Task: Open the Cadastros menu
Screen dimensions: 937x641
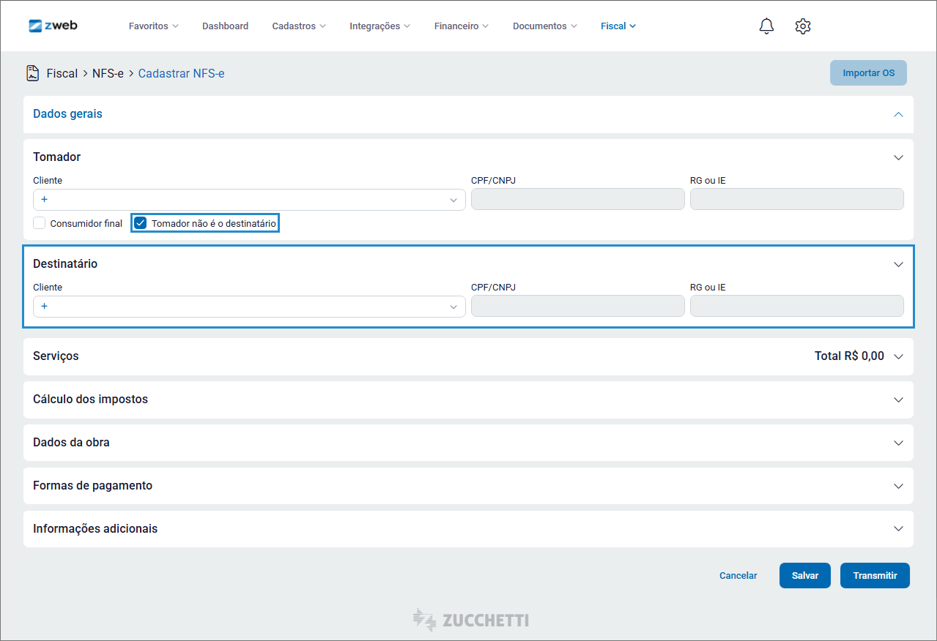Action: pos(299,26)
